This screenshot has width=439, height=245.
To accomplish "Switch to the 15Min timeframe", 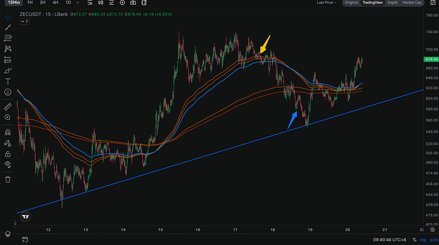I will click(14, 3).
